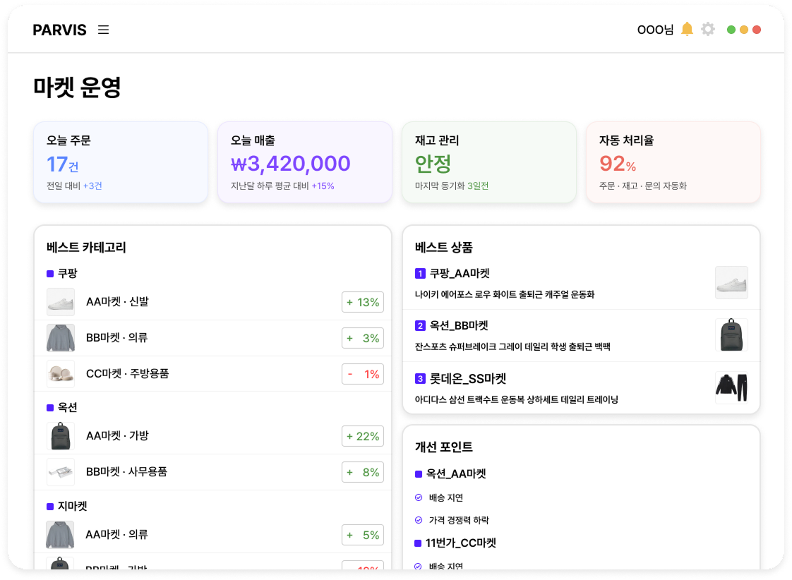The image size is (792, 580).
Task: Click the 베스트 카테고리 panel title
Action: pyautogui.click(x=86, y=248)
